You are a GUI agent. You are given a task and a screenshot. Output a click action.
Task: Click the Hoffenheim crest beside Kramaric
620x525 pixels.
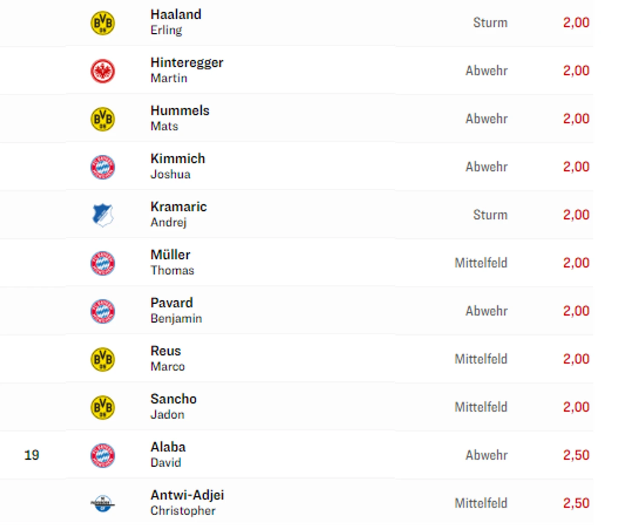tap(103, 215)
